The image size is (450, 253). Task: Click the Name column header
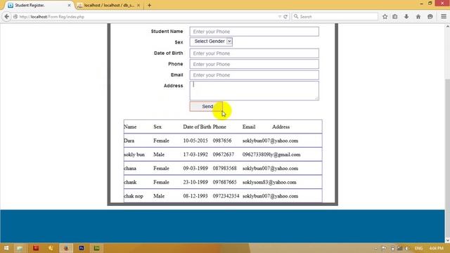(130, 126)
